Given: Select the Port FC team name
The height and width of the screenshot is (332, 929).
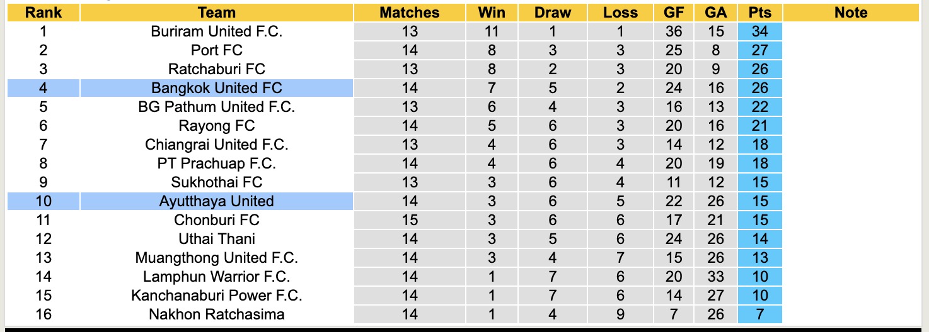Looking at the screenshot, I should point(216,50).
